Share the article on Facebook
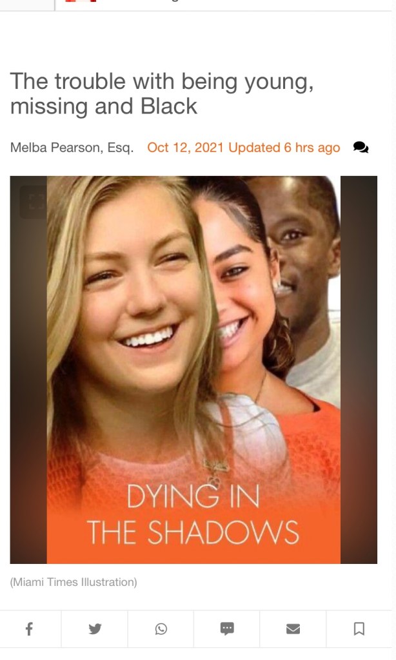Screen dimensions: 396x660 coord(29,629)
